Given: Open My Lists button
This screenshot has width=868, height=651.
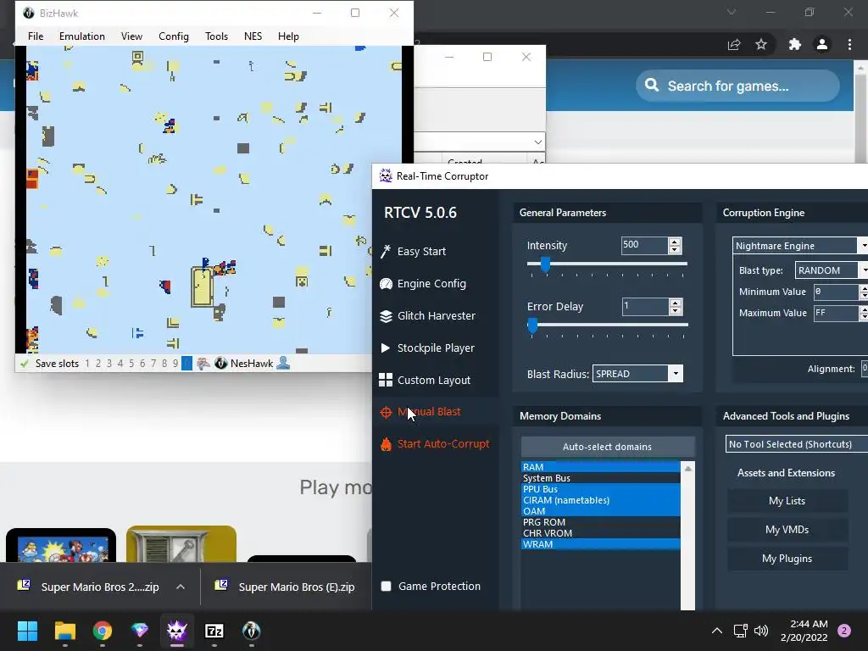Looking at the screenshot, I should [787, 501].
